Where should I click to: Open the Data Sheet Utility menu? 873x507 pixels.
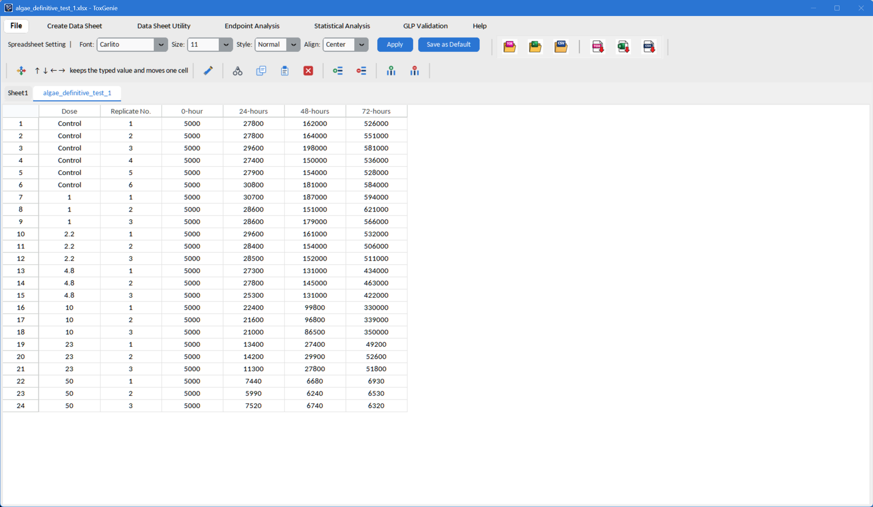point(164,26)
